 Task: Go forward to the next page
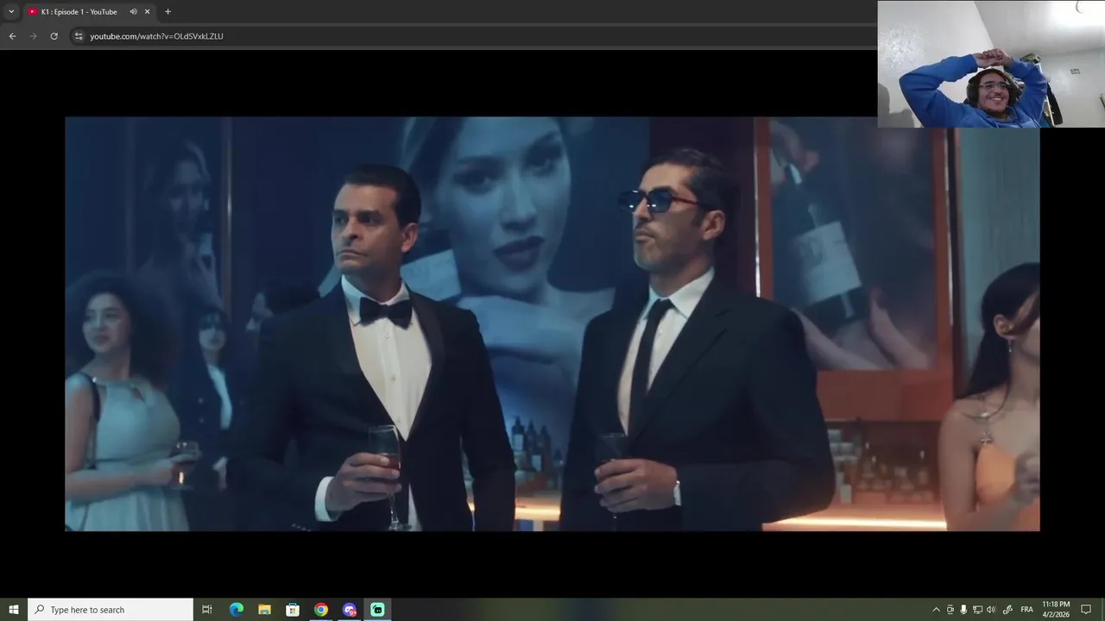pos(33,36)
